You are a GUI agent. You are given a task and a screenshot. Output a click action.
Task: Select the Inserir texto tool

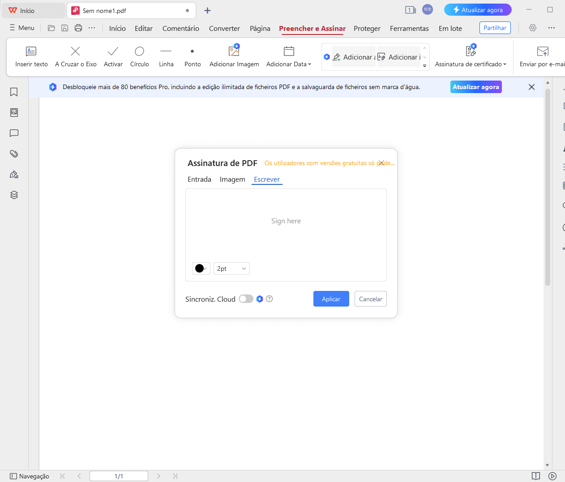tap(31, 57)
